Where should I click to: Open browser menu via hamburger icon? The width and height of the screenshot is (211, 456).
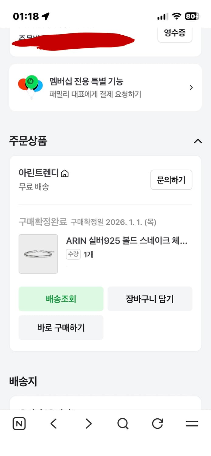point(192,423)
